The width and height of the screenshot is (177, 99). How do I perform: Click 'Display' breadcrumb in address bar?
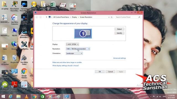[74, 17]
